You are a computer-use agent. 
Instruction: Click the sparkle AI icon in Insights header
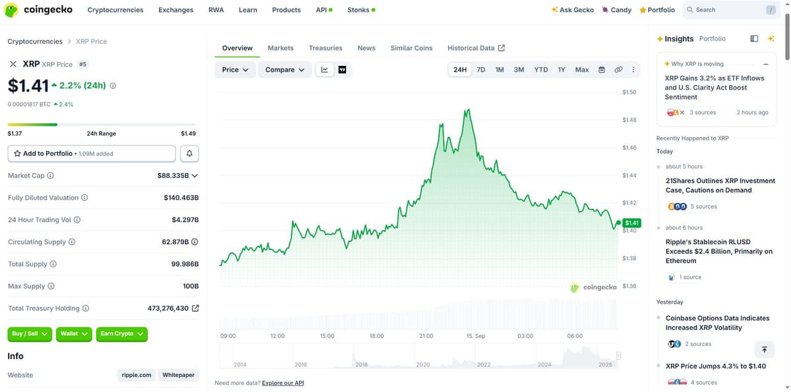tap(771, 39)
